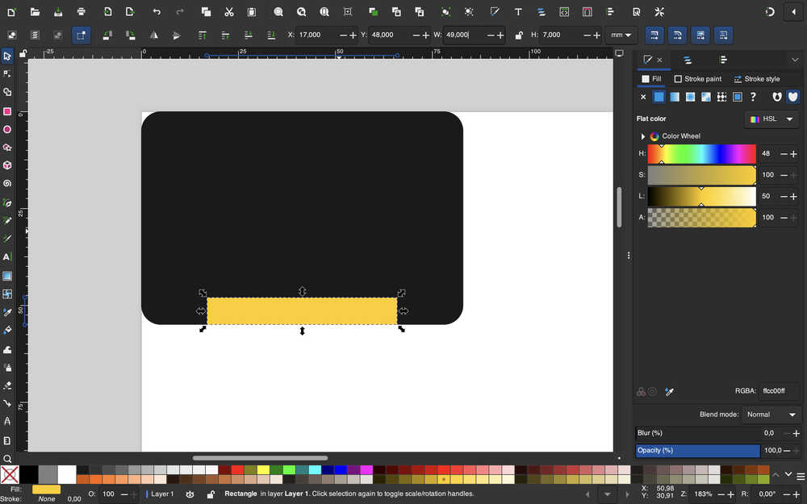Click the RGBA hex value field
807x504 pixels.
778,391
